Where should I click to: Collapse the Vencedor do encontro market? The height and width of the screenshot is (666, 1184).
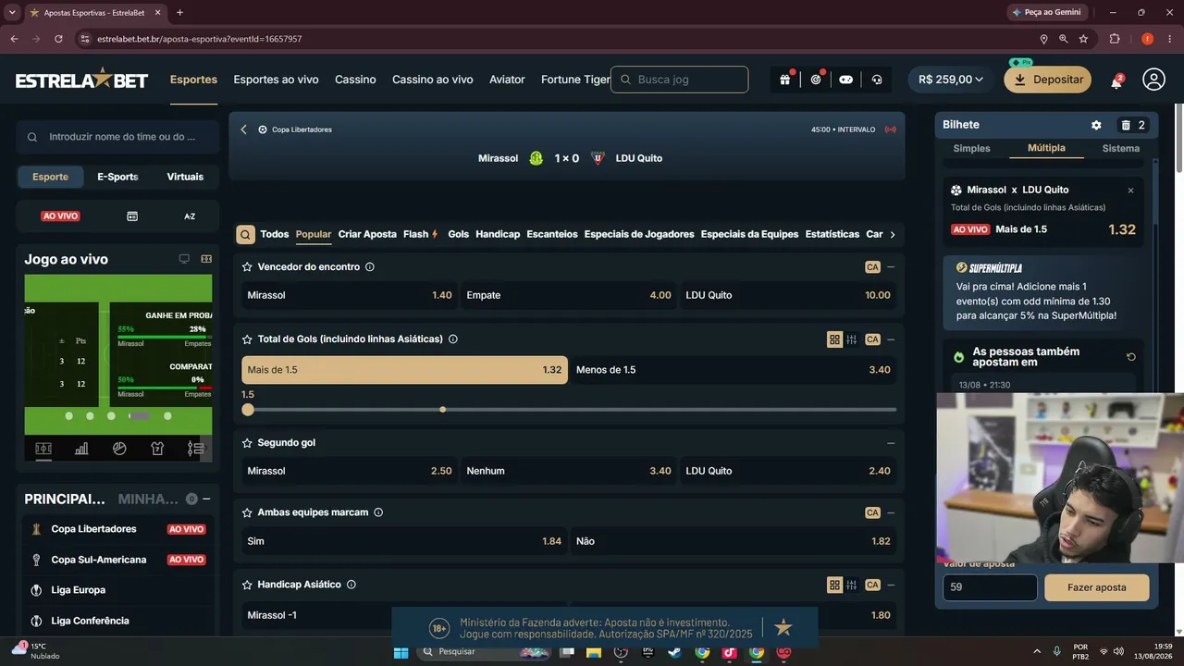tap(891, 267)
